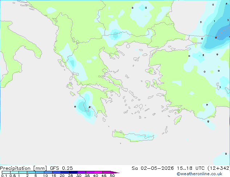Click the 0.5 mm legend color swatch

coord(15,172)
